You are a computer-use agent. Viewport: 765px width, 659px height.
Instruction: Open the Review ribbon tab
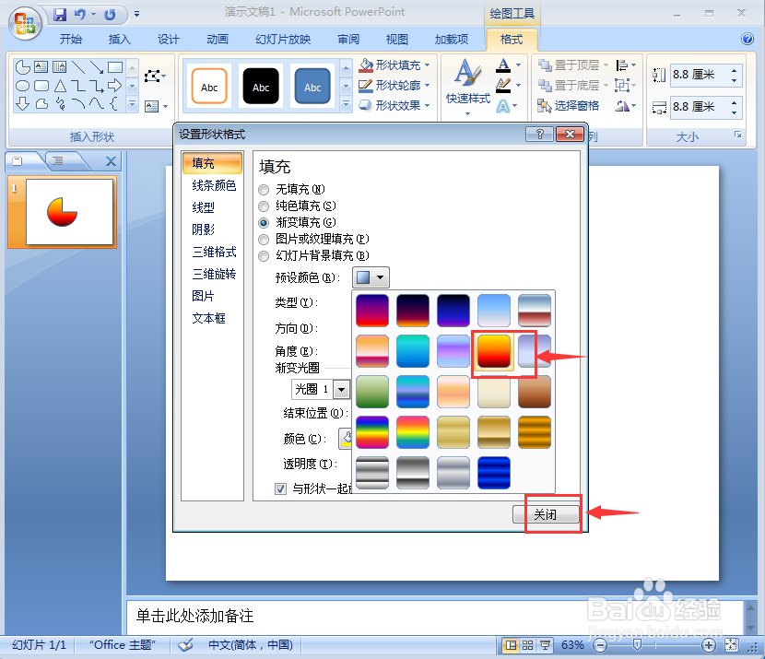(x=348, y=39)
